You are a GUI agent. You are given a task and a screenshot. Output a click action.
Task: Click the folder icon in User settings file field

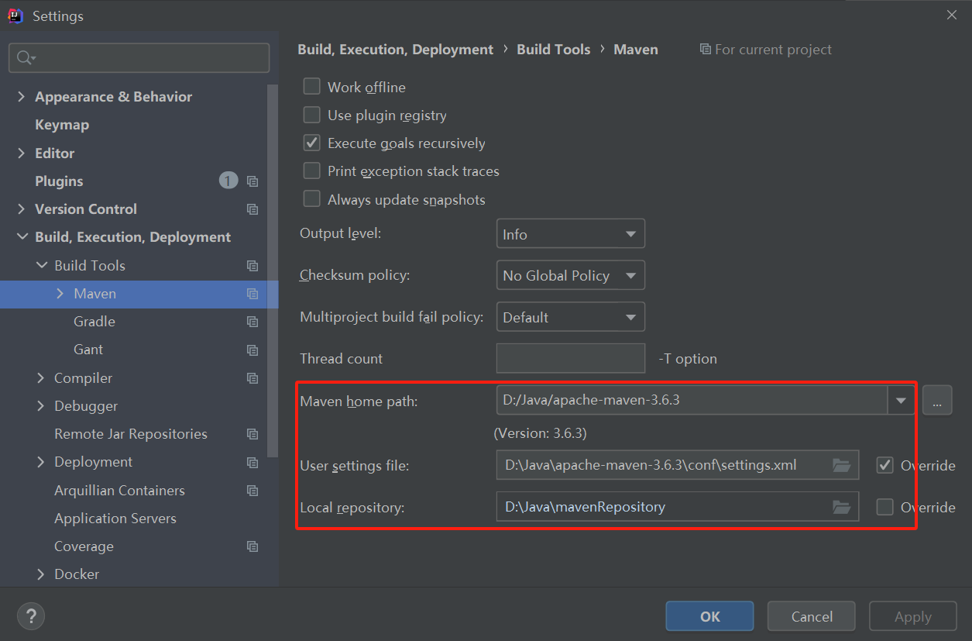[841, 465]
